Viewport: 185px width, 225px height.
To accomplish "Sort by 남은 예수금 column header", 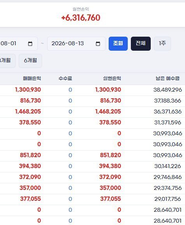I will tap(167, 78).
